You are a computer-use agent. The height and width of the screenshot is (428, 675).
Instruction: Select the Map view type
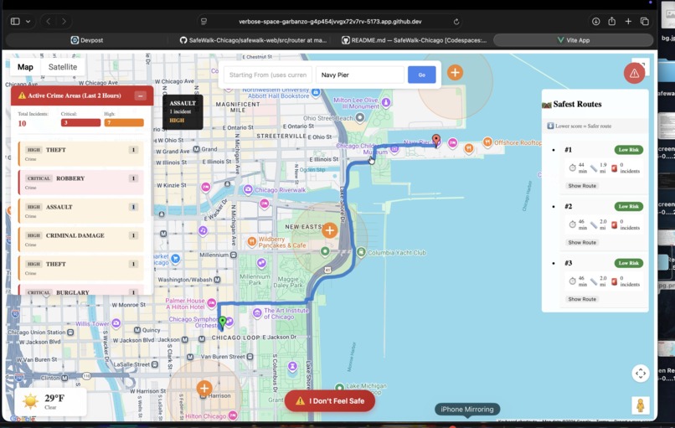(25, 67)
